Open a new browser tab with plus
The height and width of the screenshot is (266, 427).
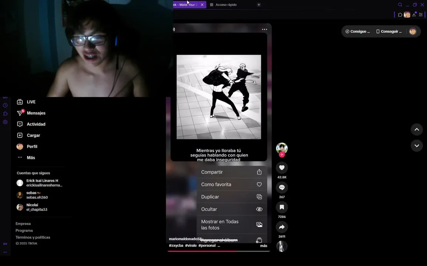click(x=259, y=5)
